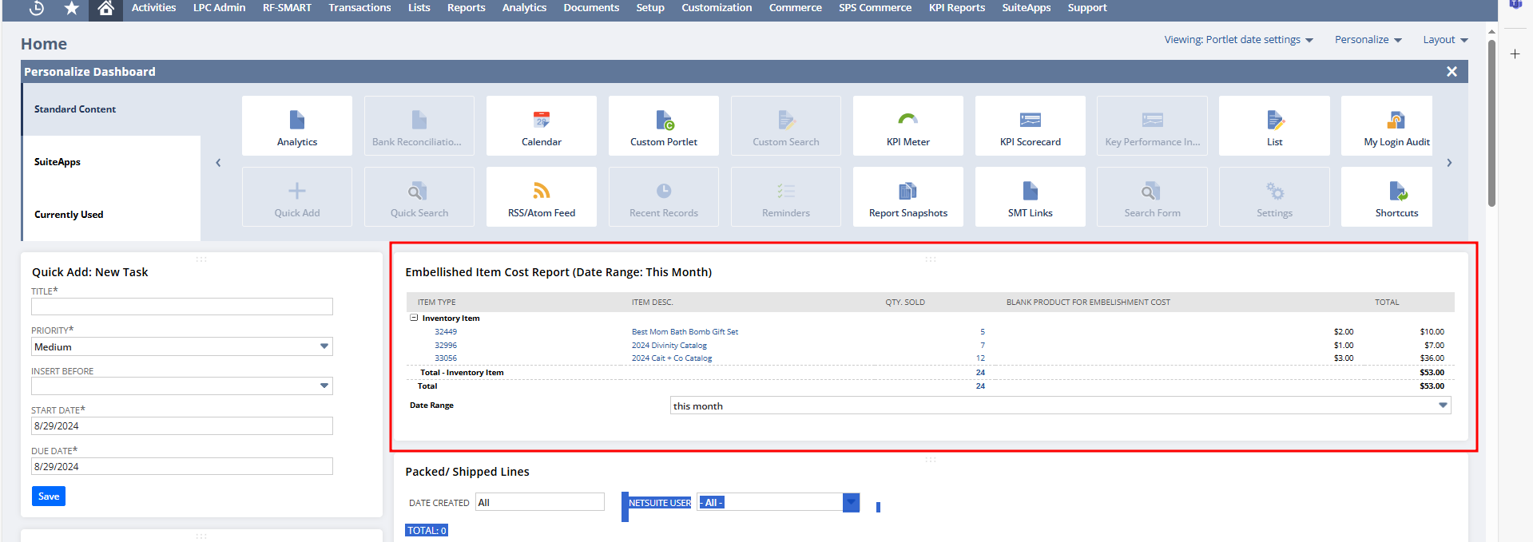
Task: Switch to the SuiteApps tab
Action: [58, 162]
